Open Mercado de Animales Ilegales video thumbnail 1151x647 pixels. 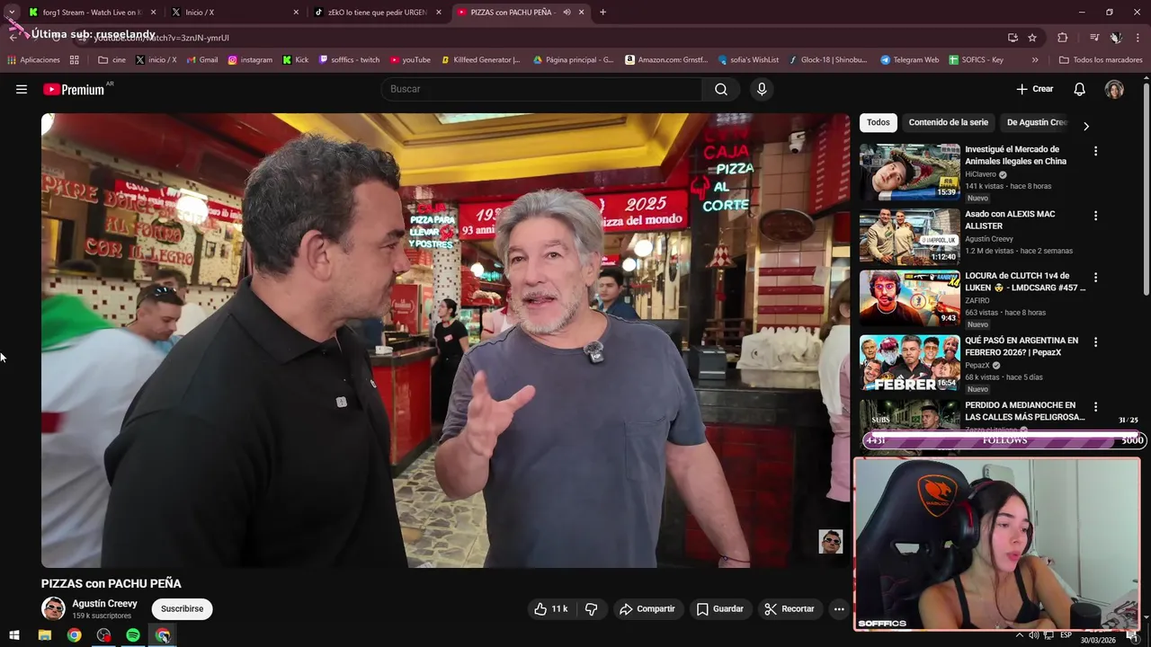point(910,172)
